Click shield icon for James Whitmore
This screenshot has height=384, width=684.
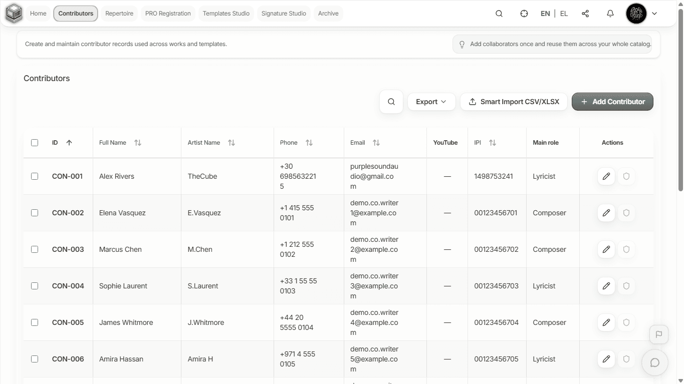coord(626,322)
